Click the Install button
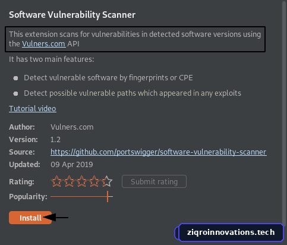The height and width of the screenshot is (245, 287). pos(30,218)
